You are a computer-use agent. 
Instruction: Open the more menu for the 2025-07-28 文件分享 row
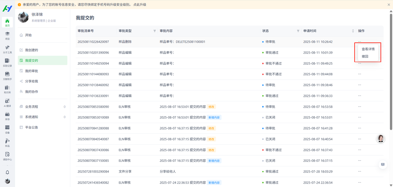(x=360, y=172)
